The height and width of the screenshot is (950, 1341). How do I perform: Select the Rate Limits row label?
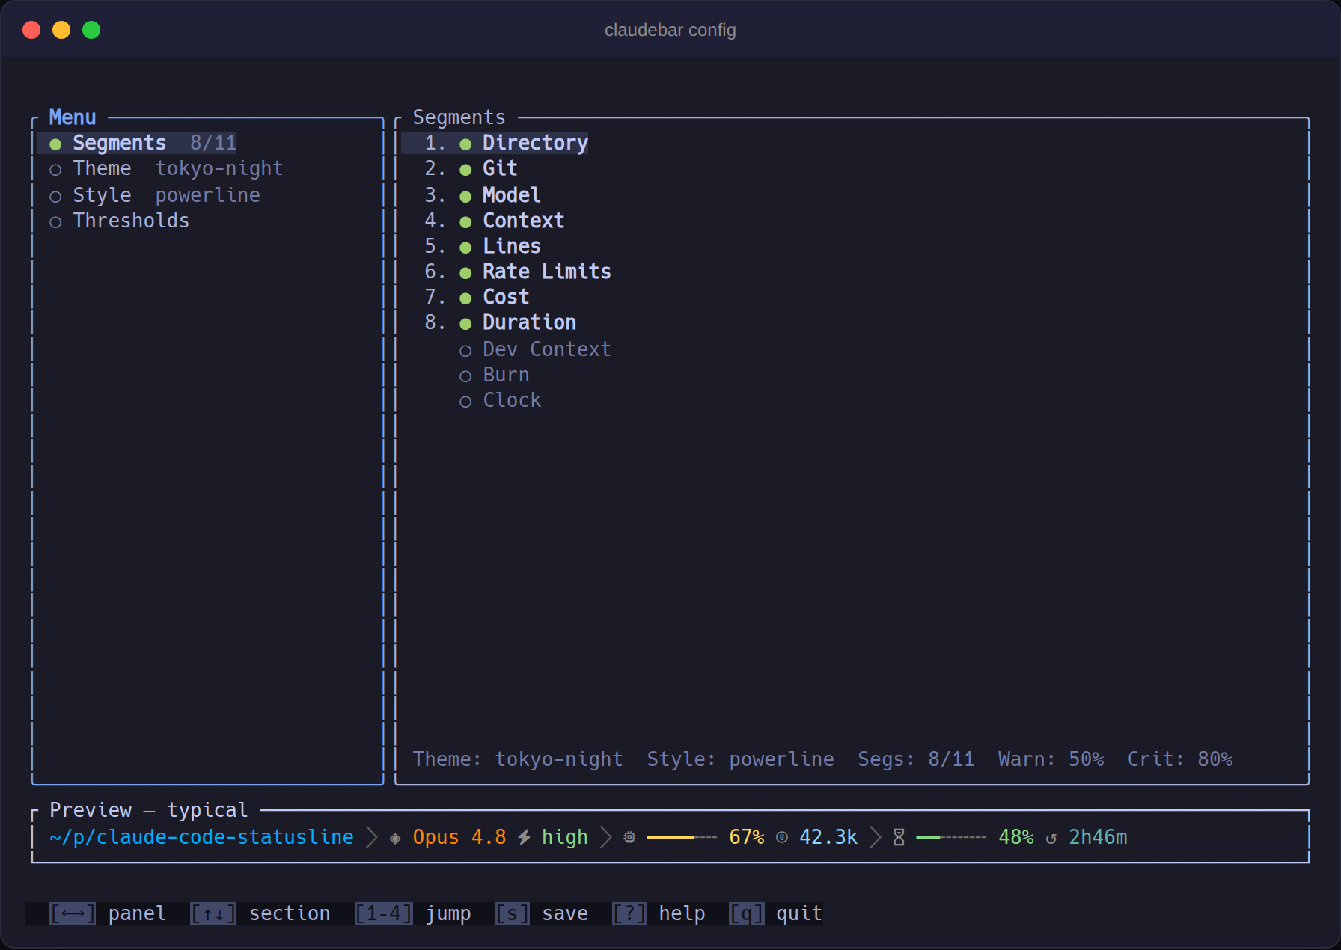(547, 272)
